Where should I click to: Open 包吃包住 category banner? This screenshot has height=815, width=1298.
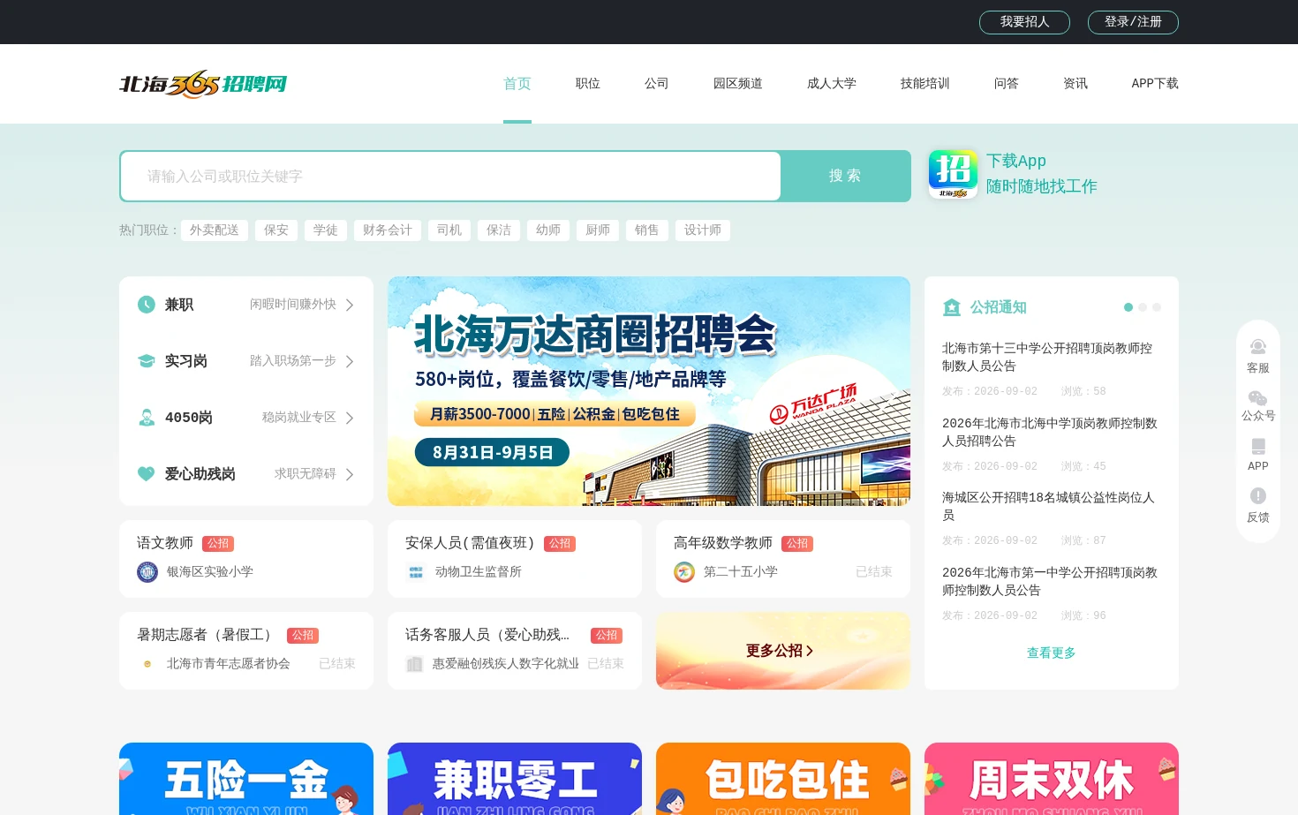coord(783,779)
